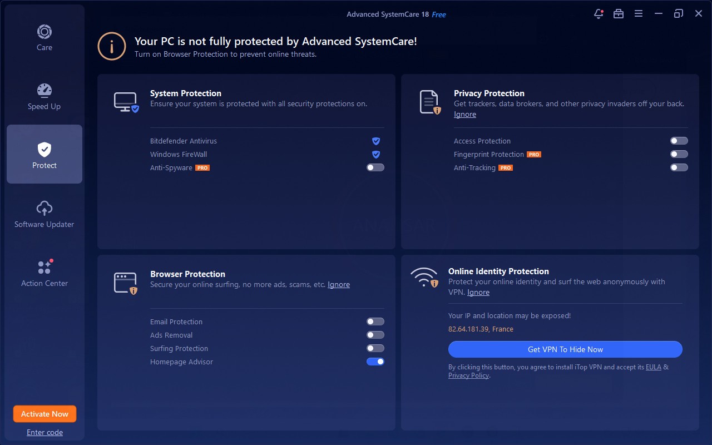Click the System Protection monitor icon
Screen dimensions: 712x445
coord(126,102)
